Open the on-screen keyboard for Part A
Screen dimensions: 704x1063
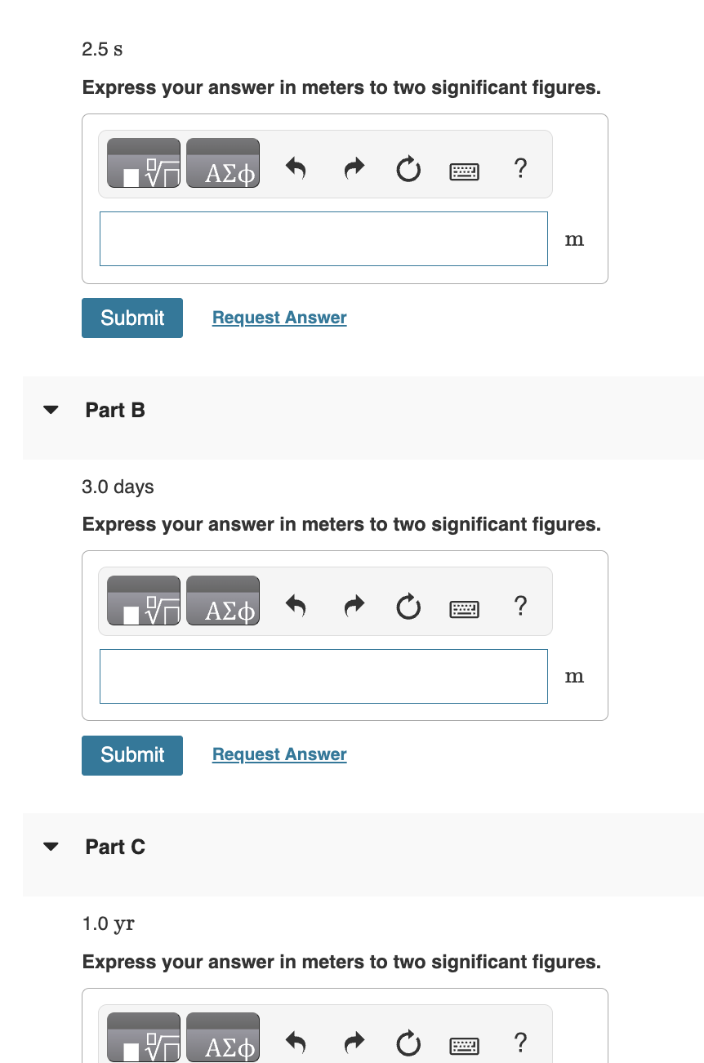coord(463,171)
